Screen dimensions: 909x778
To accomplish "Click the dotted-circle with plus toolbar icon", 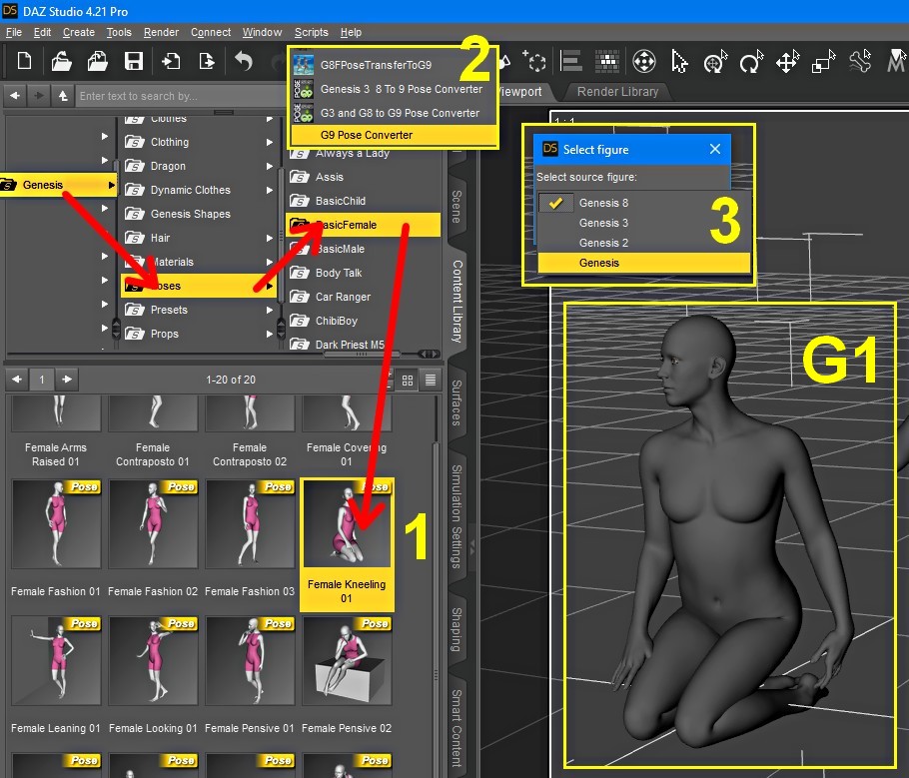I will click(x=534, y=61).
